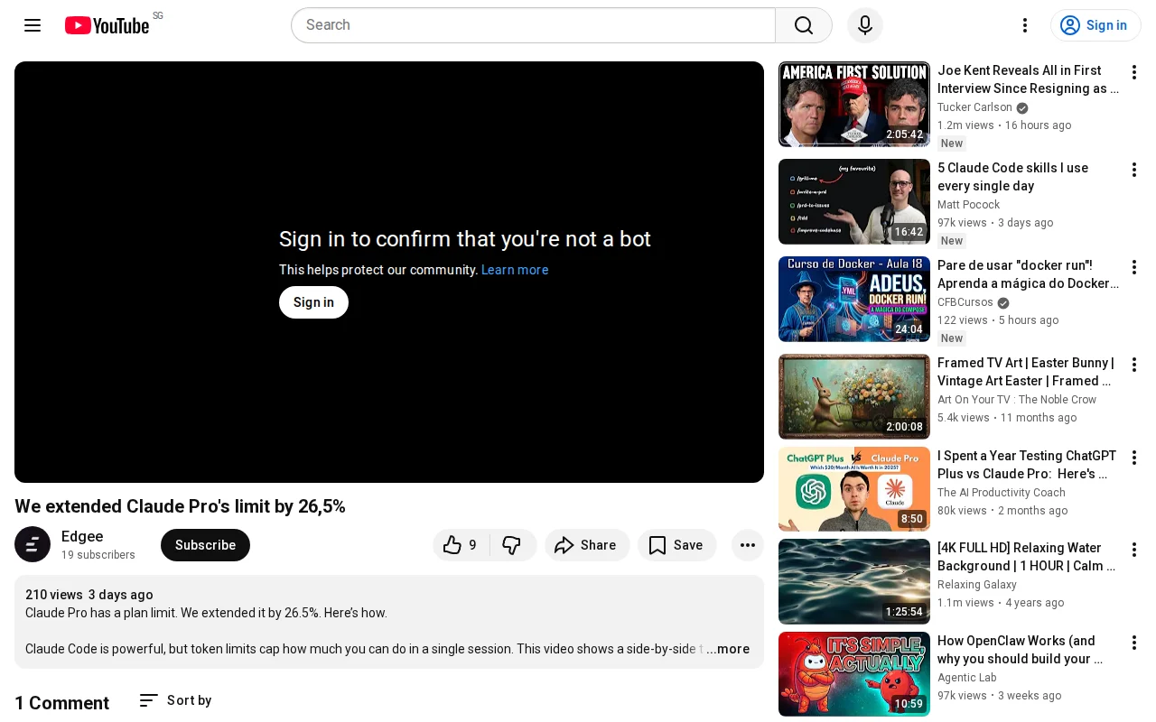Save the video to a playlist
The height and width of the screenshot is (722, 1156).
[x=676, y=545]
